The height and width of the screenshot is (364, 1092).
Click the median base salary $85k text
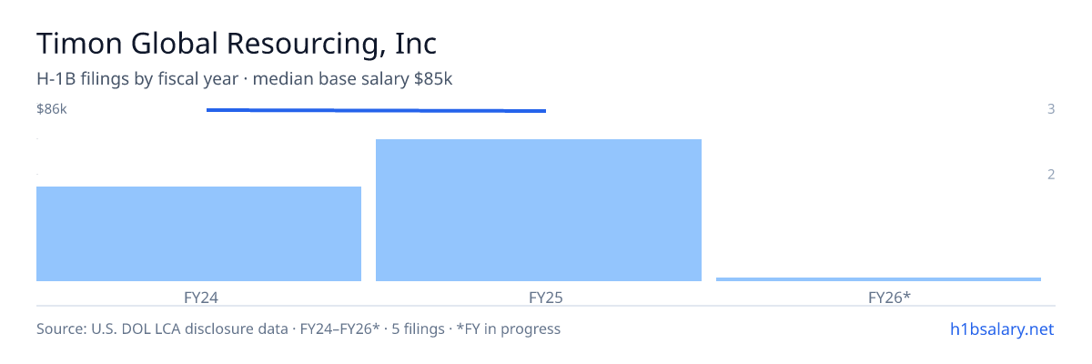click(353, 79)
